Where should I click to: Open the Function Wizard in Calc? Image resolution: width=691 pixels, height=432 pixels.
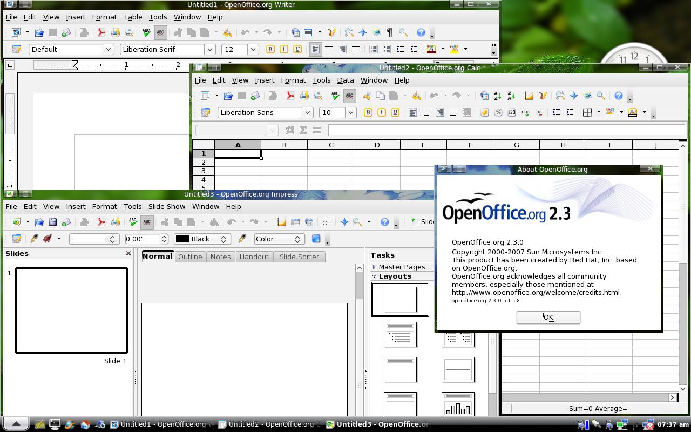tap(290, 130)
